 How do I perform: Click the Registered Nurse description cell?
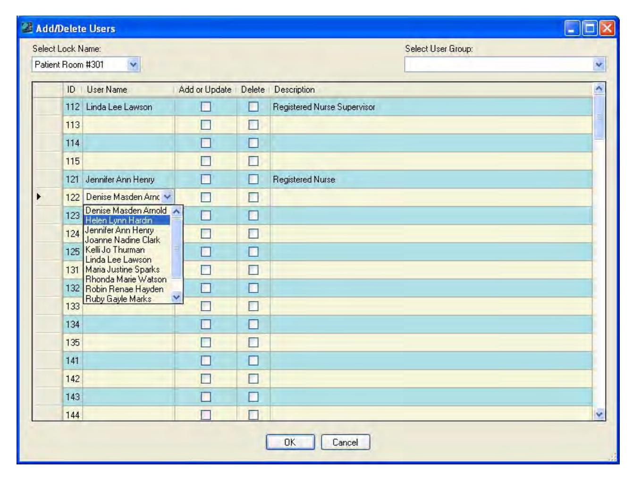431,179
